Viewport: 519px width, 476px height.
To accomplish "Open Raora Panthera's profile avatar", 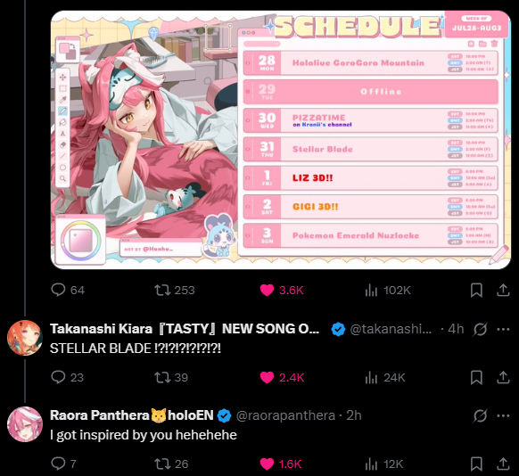I will (x=25, y=424).
